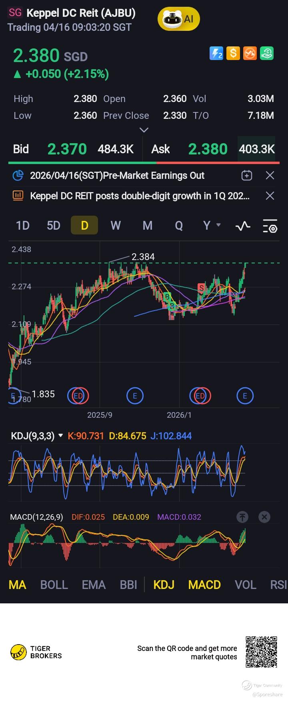The image size is (288, 701).
Task: Switch chart to 5D timeframe
Action: click(x=54, y=226)
